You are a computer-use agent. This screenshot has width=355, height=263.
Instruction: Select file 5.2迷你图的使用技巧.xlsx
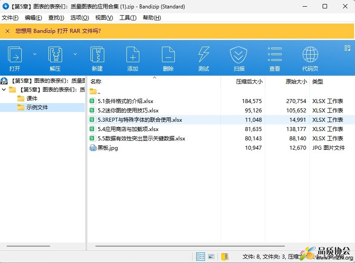pyautogui.click(x=128, y=111)
